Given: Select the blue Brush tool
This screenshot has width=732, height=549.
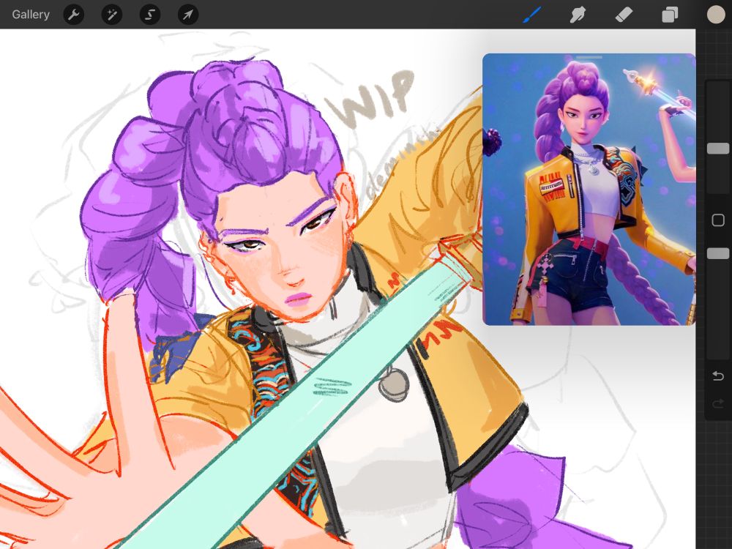Looking at the screenshot, I should click(532, 15).
